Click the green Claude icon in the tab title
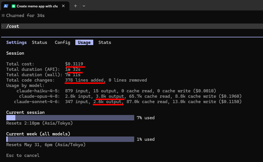 pos(13,6)
